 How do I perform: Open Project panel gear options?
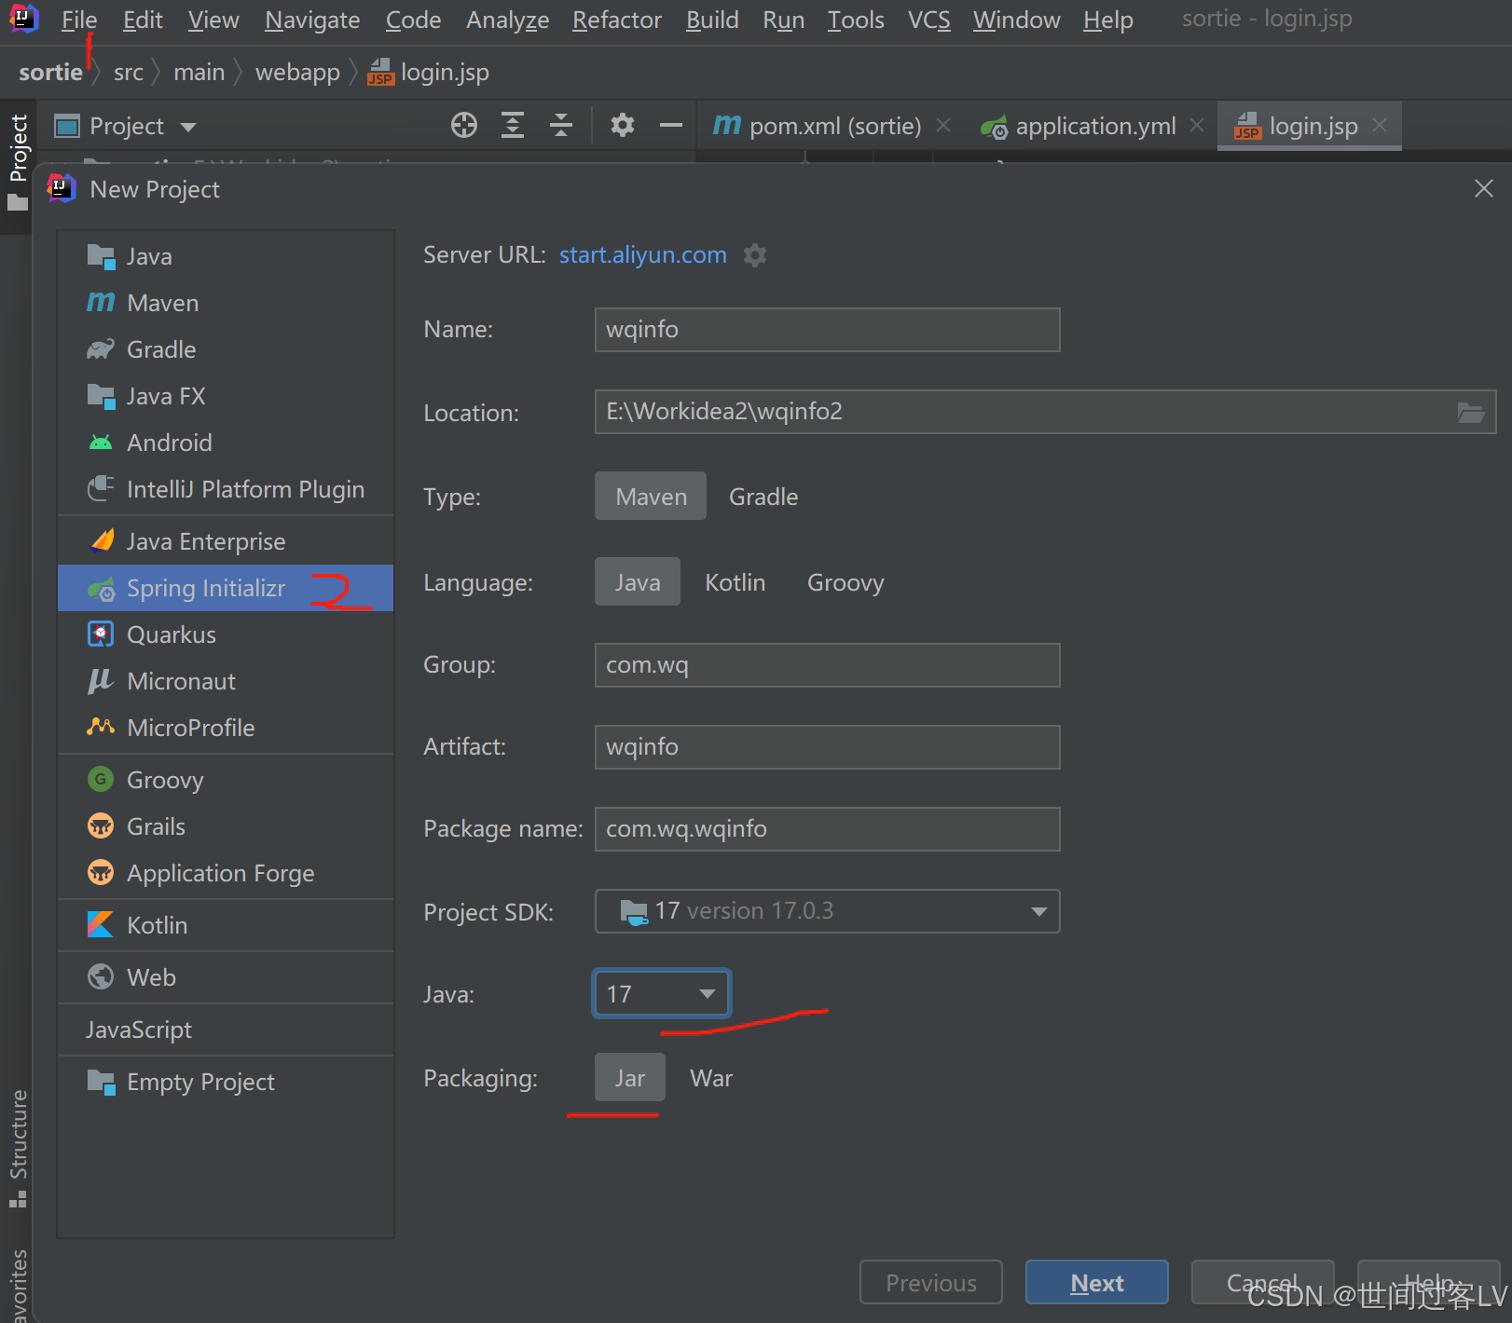point(623,125)
